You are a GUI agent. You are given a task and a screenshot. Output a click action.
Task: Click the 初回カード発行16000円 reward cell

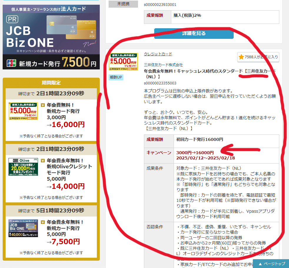[x=226, y=141]
